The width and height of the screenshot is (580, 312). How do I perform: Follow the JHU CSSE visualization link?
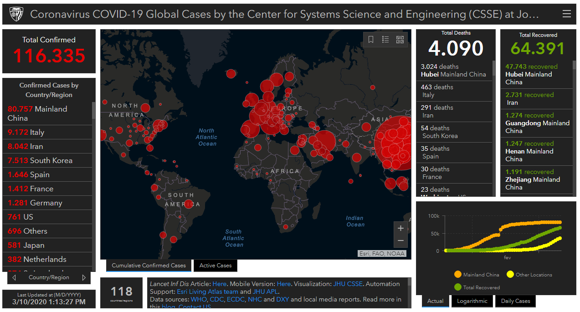[348, 284]
